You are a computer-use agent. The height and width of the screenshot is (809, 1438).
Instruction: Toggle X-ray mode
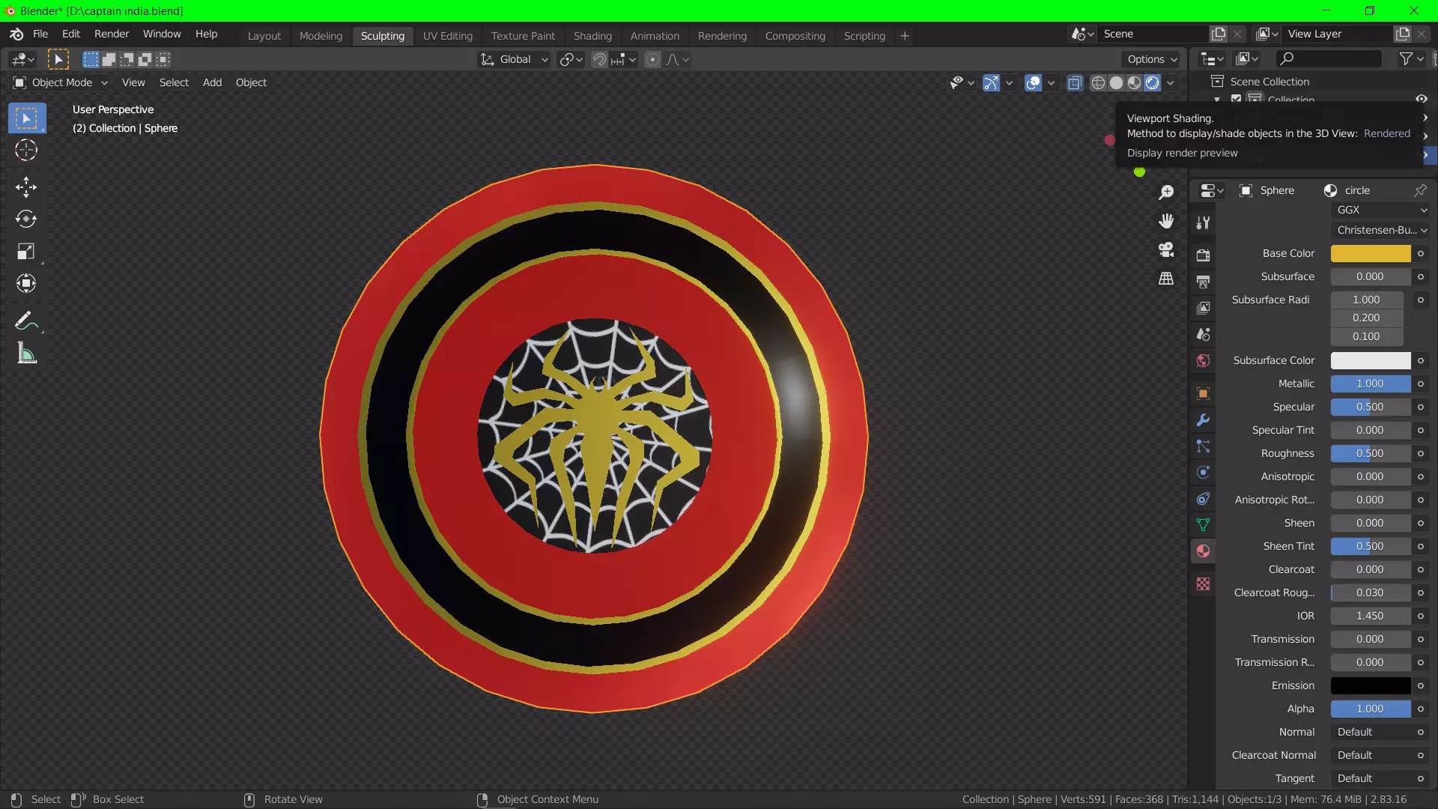coord(1075,82)
